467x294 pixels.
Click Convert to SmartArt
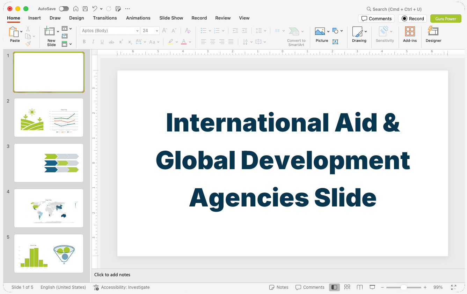(x=296, y=37)
